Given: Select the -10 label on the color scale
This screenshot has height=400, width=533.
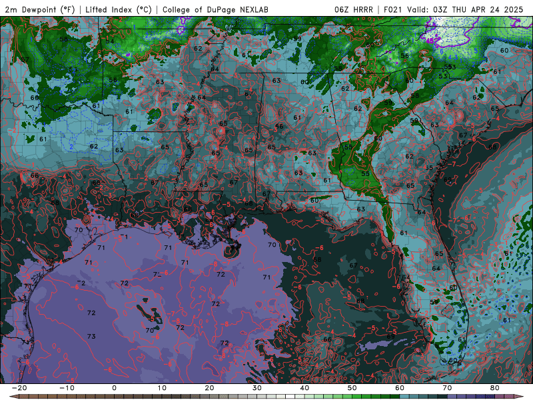Looking at the screenshot, I should (67, 388).
